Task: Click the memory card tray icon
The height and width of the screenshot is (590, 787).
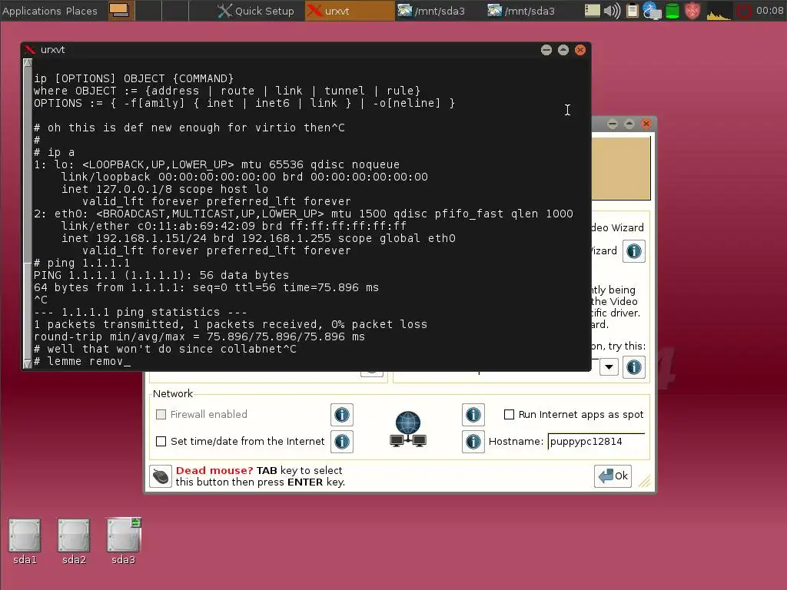Action: tap(593, 11)
